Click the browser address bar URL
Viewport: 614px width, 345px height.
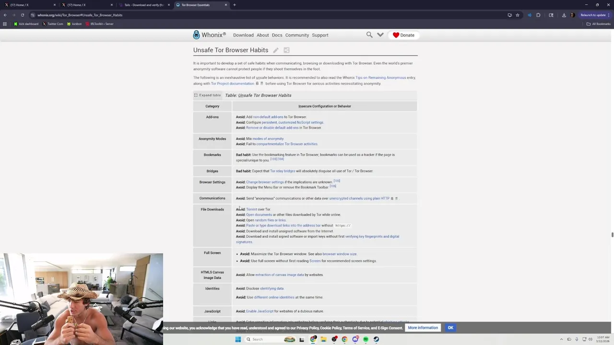point(80,15)
